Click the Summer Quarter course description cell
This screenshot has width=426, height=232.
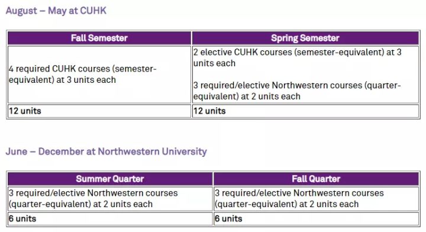110,199
